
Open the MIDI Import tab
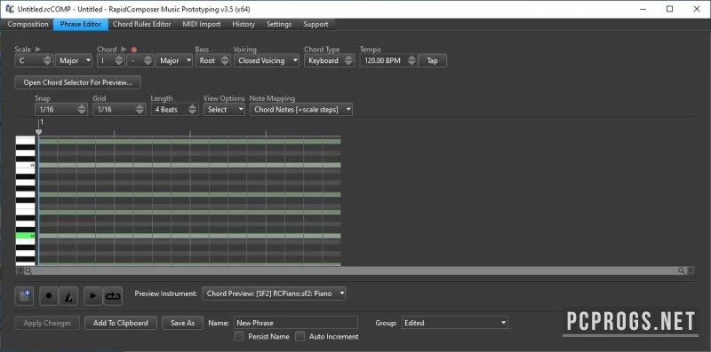click(202, 25)
